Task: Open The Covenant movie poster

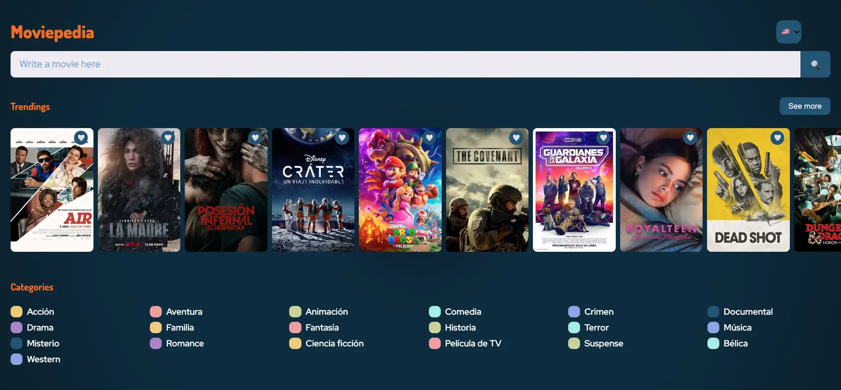Action: pyautogui.click(x=487, y=190)
